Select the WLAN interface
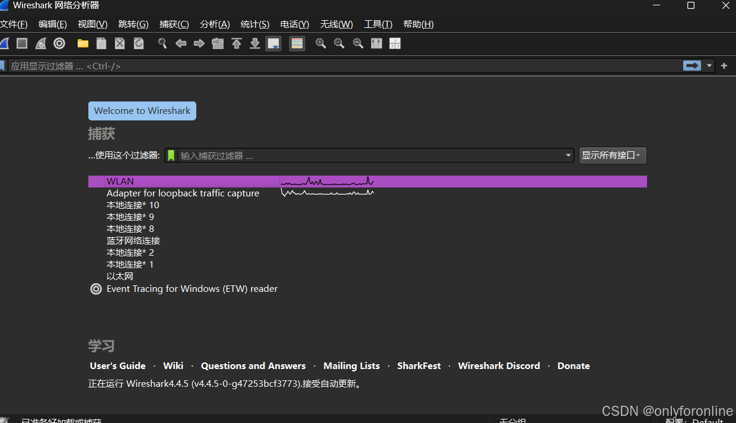 pos(368,182)
